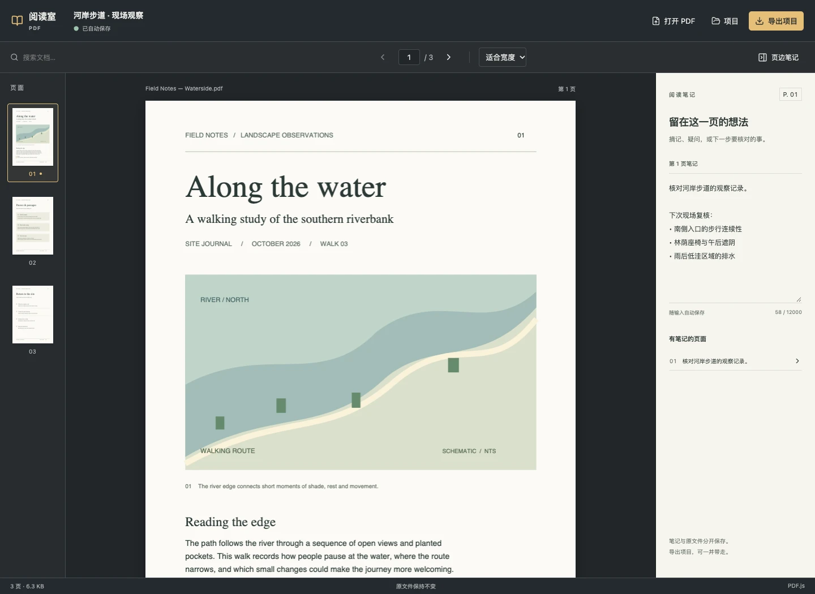
Task: Click the 第 1 页笔记 label
Action: 683,163
